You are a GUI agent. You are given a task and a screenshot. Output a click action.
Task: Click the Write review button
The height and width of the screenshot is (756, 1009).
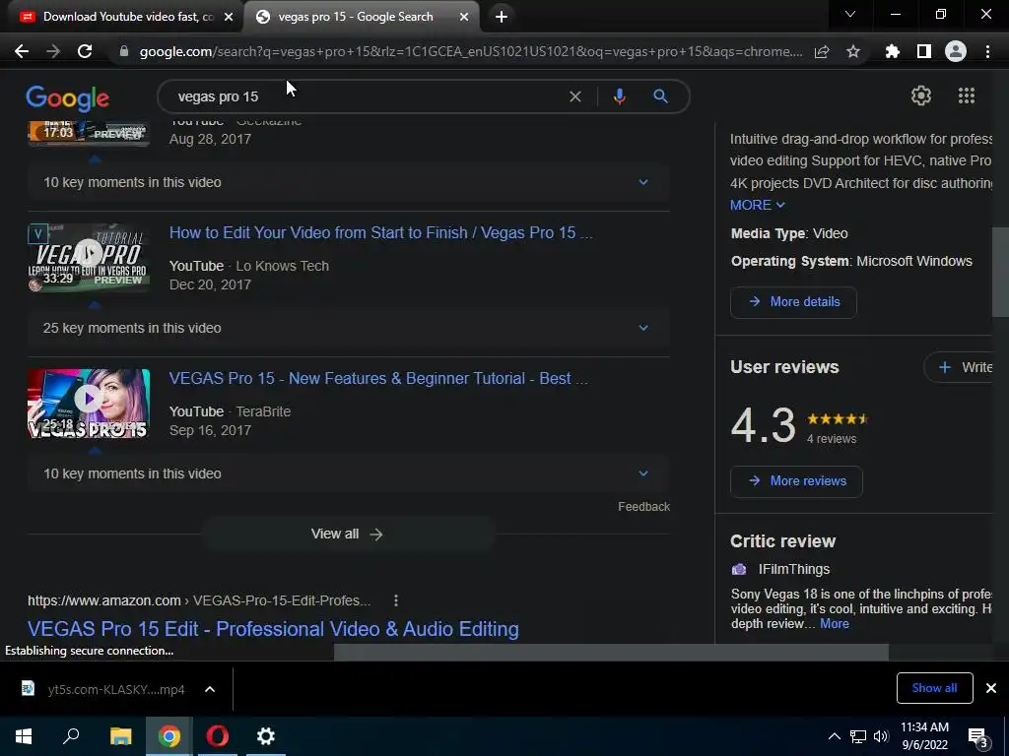pos(960,367)
